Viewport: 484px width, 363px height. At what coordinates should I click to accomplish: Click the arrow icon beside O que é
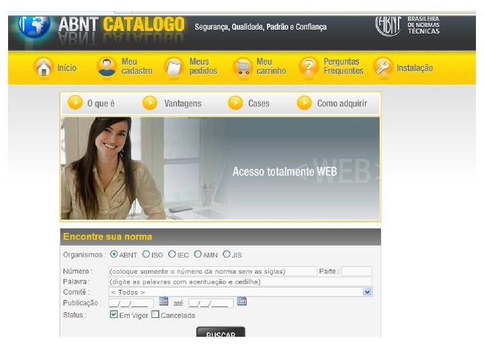click(75, 102)
